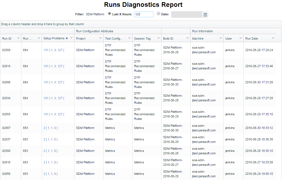
Task: Click run date 2016-06-30 17:31:09
Action: 259,82
